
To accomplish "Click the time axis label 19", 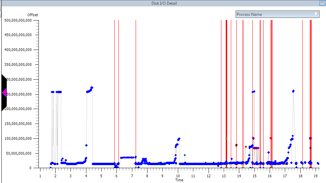I will [315, 176].
